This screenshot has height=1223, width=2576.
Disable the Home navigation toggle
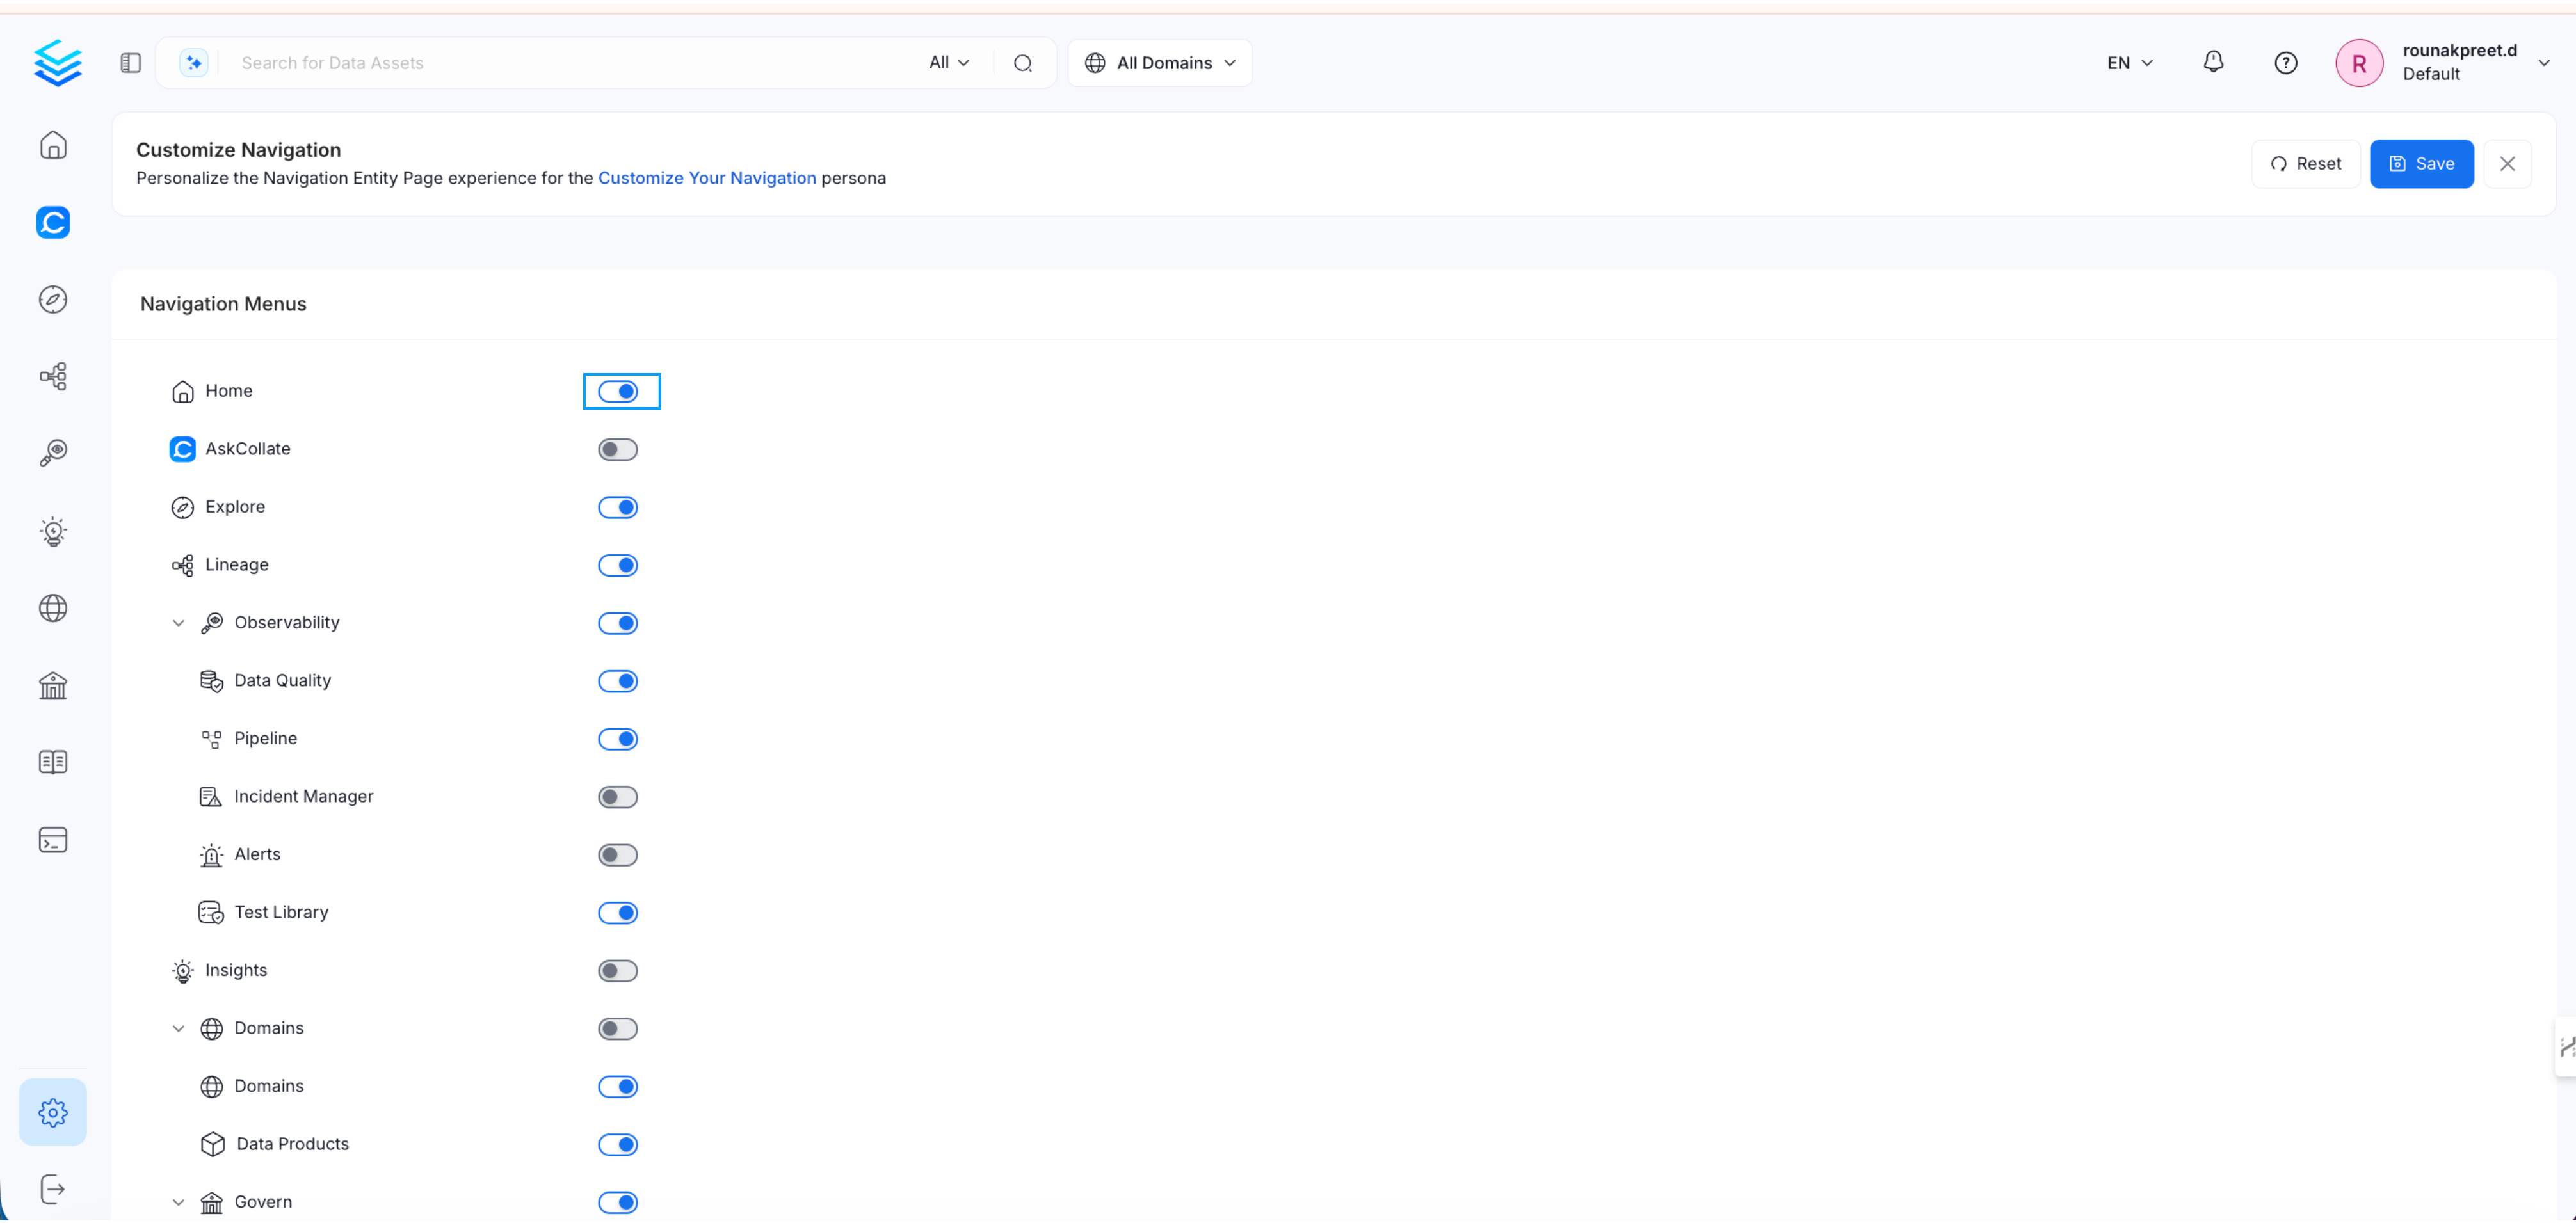point(621,391)
